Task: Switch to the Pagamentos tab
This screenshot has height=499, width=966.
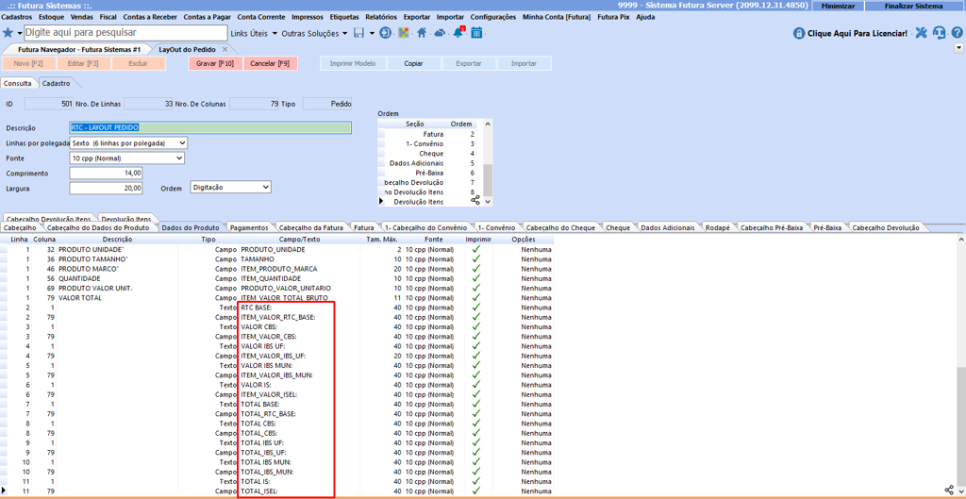Action: tap(249, 227)
